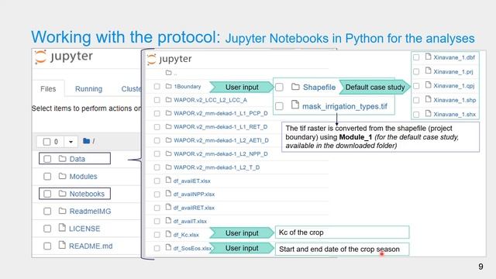496x279 pixels.
Task: Click the folder icon beside WAPOR.v2_mm-dekad-1_L1_PCP_D
Action: point(169,113)
